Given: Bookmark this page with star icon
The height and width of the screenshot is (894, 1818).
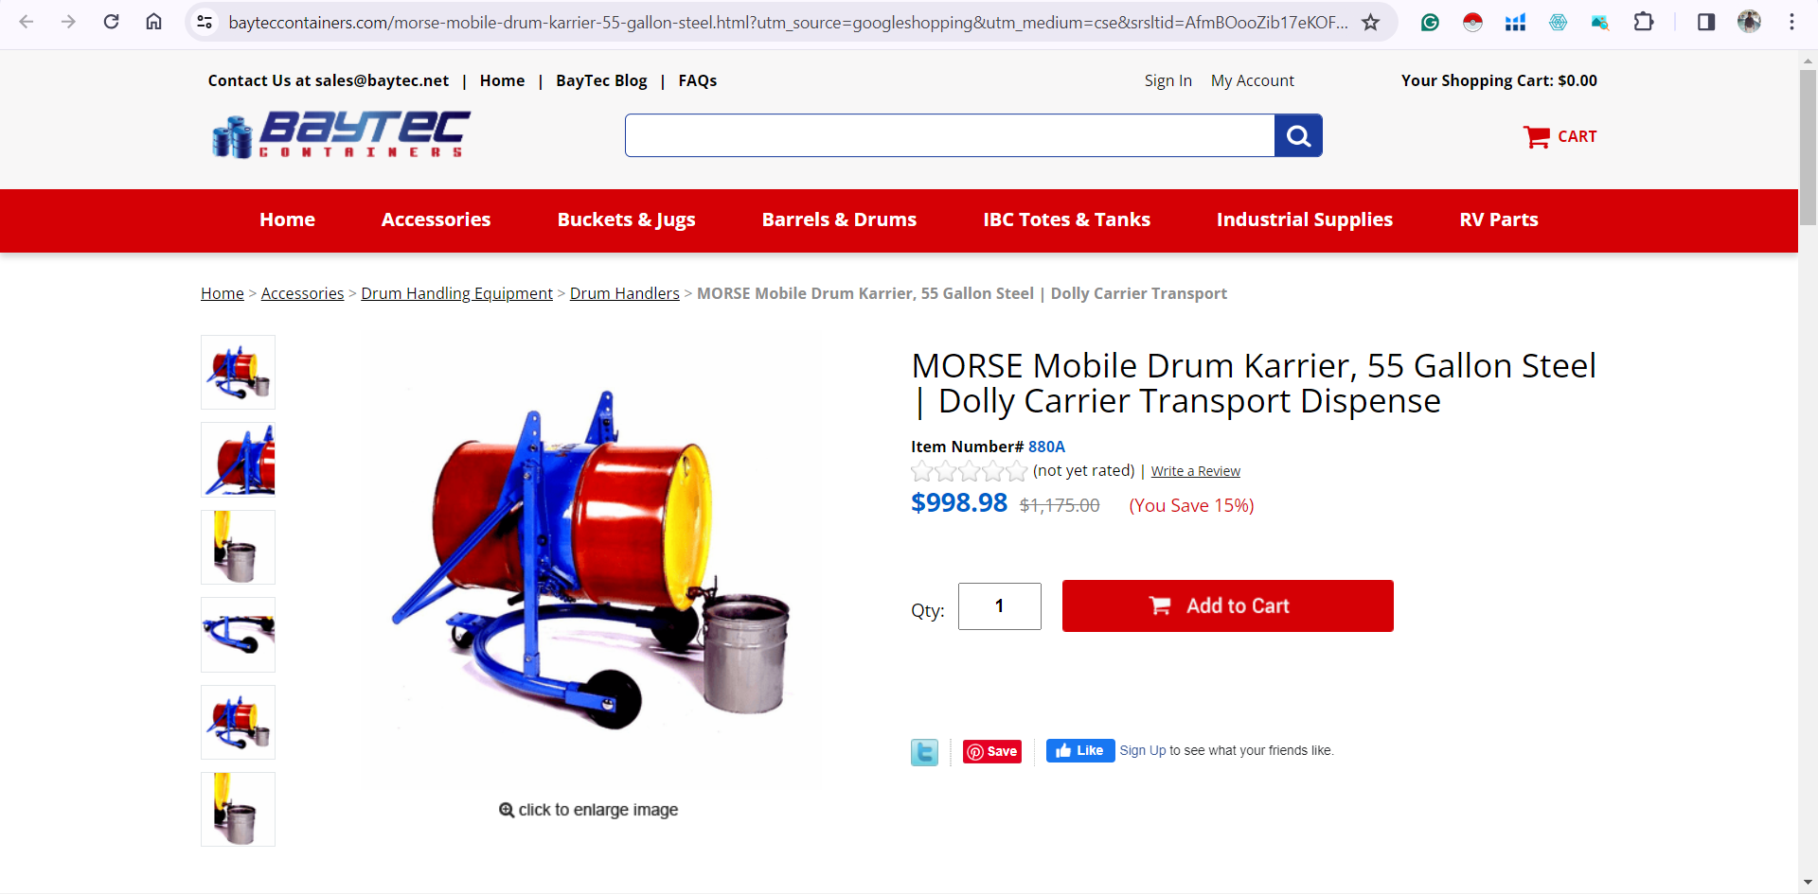Looking at the screenshot, I should pos(1370,22).
